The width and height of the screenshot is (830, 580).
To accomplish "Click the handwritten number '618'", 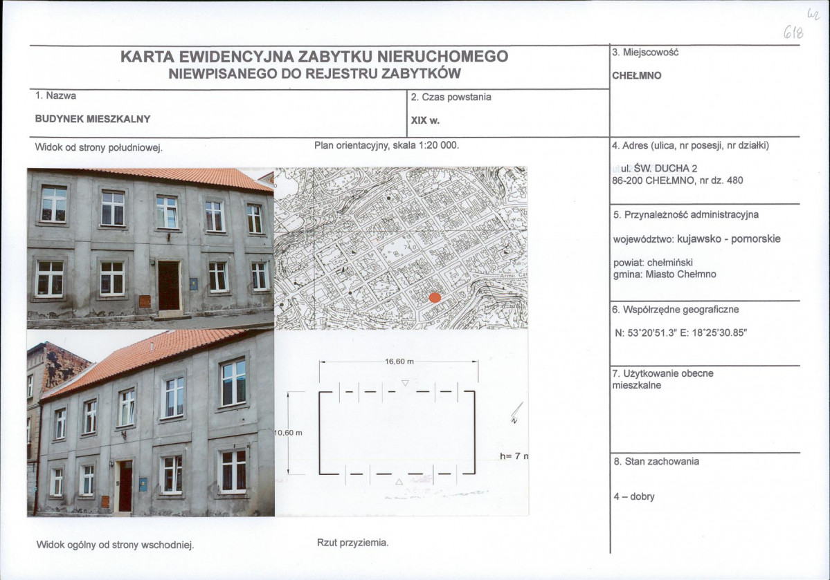I will [x=793, y=33].
